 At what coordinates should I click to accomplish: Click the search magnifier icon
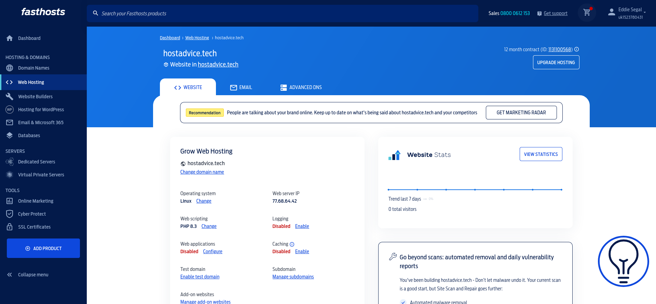[96, 13]
